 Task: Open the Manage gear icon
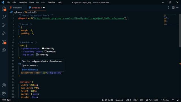pos(4,94)
